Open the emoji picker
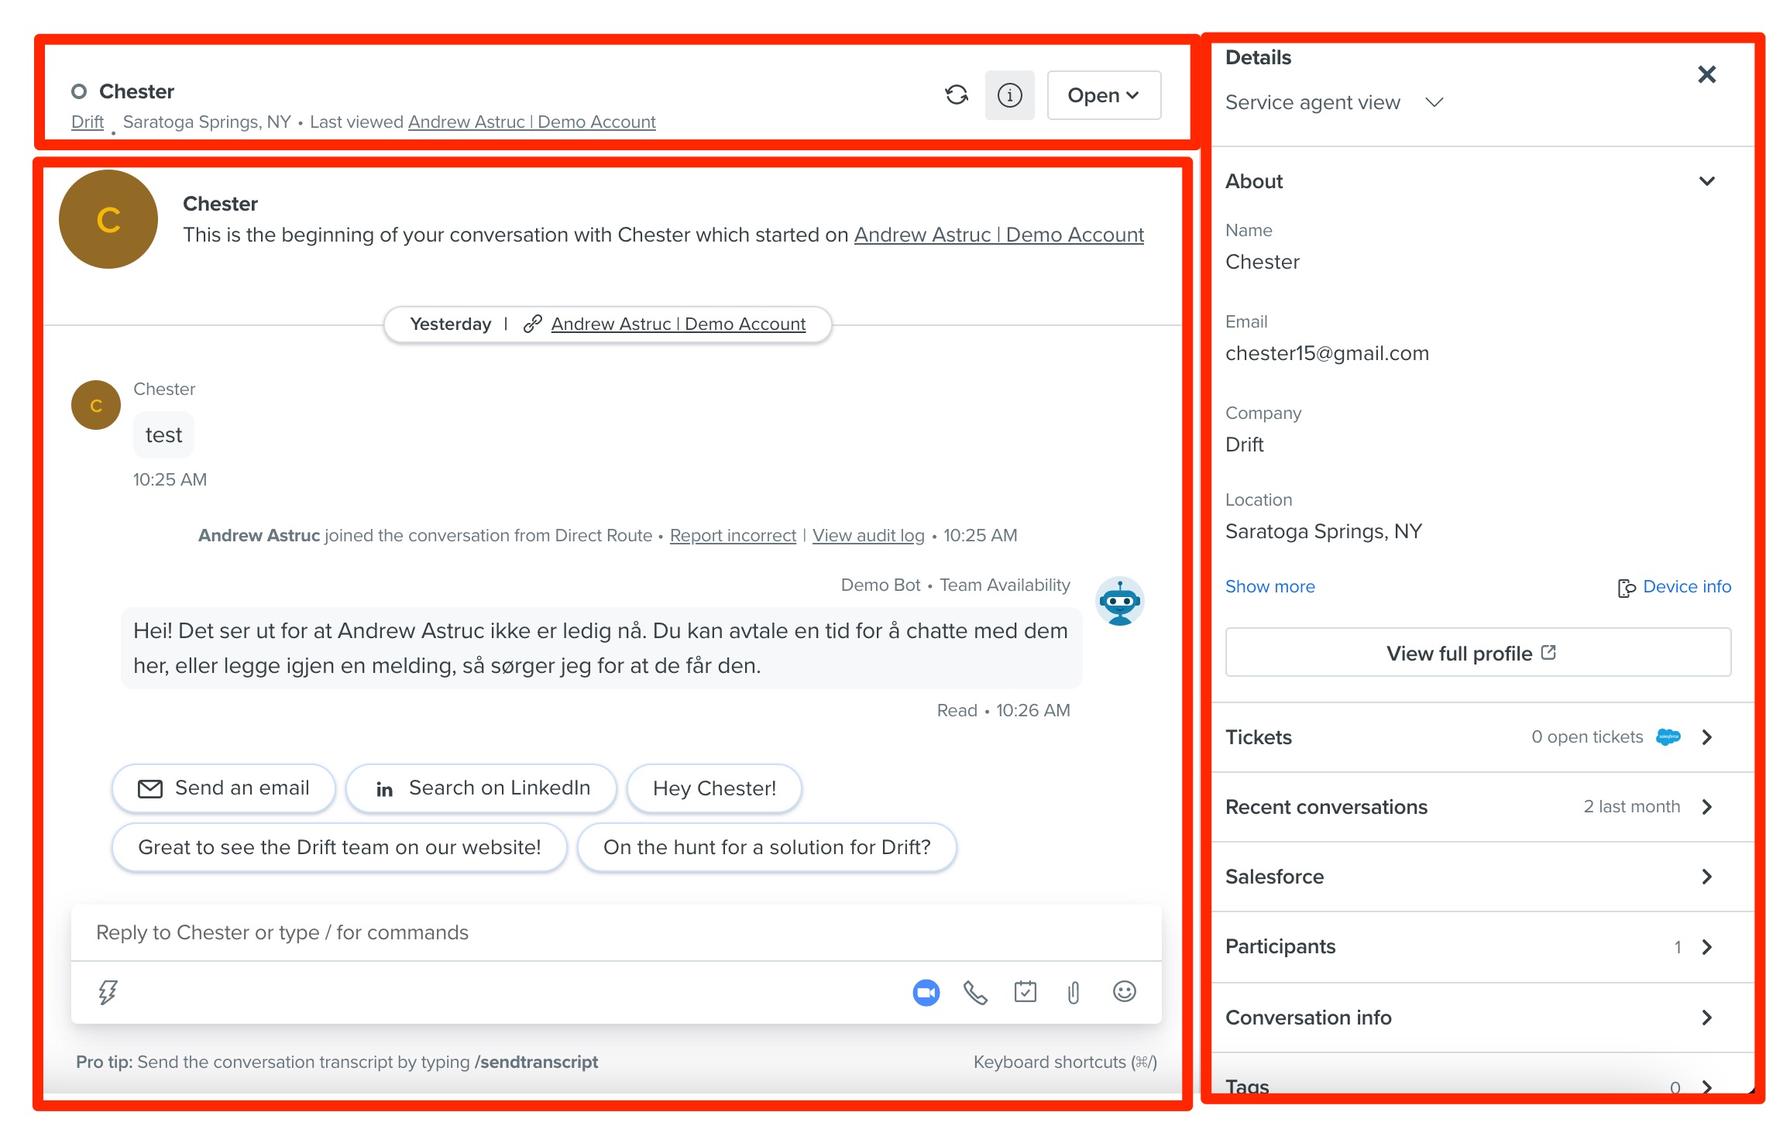 click(1124, 991)
